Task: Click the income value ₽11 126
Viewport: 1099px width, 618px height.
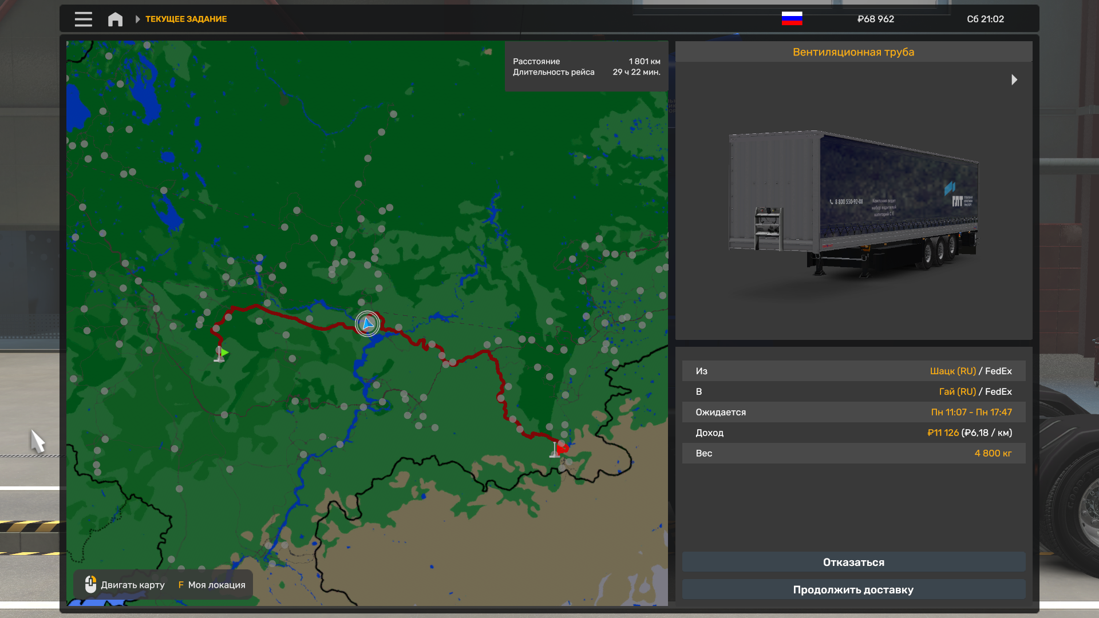Action: pyautogui.click(x=943, y=433)
